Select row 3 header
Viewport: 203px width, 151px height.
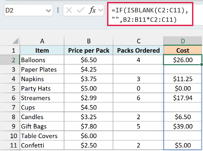click(x=10, y=69)
